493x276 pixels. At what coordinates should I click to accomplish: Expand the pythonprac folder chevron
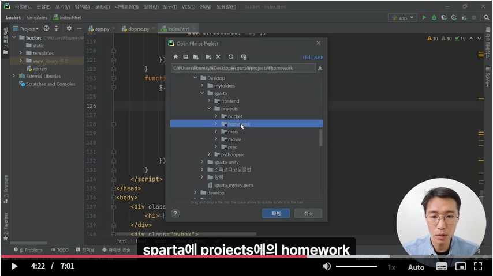(209, 154)
